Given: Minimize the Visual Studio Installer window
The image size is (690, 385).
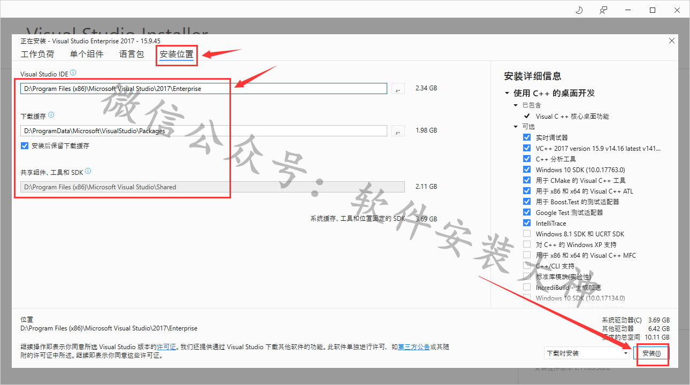Looking at the screenshot, I should (x=628, y=10).
